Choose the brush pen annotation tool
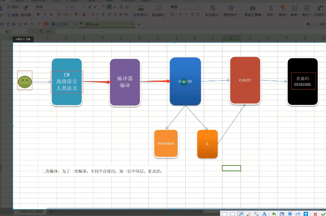 tap(248, 214)
